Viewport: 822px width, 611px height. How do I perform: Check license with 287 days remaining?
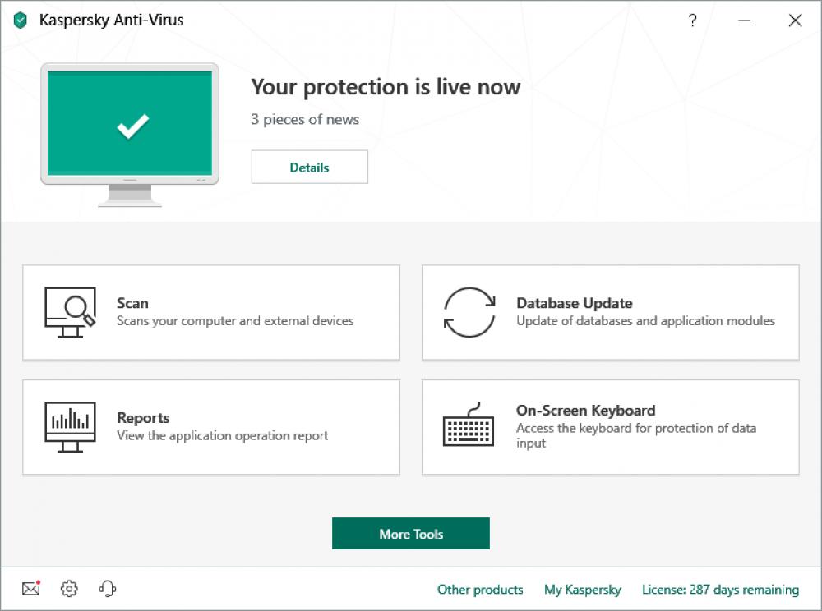(x=723, y=590)
